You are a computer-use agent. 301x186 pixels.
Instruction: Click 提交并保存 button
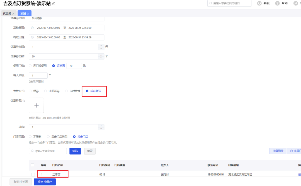(45, 182)
